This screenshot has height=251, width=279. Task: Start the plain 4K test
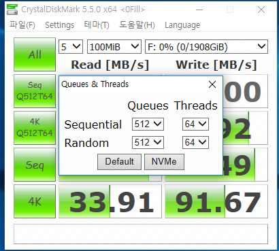(x=35, y=201)
